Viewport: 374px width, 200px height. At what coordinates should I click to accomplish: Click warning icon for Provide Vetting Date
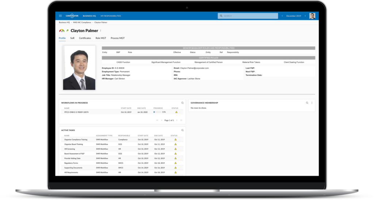[175, 158]
